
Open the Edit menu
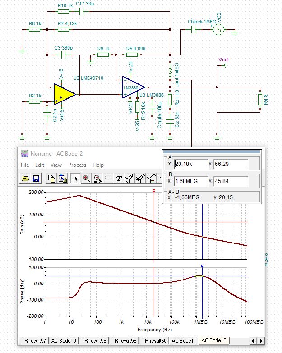(40, 165)
